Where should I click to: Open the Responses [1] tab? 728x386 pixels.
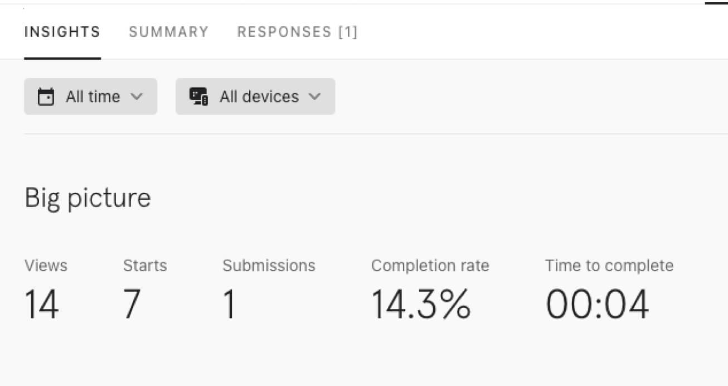(297, 32)
